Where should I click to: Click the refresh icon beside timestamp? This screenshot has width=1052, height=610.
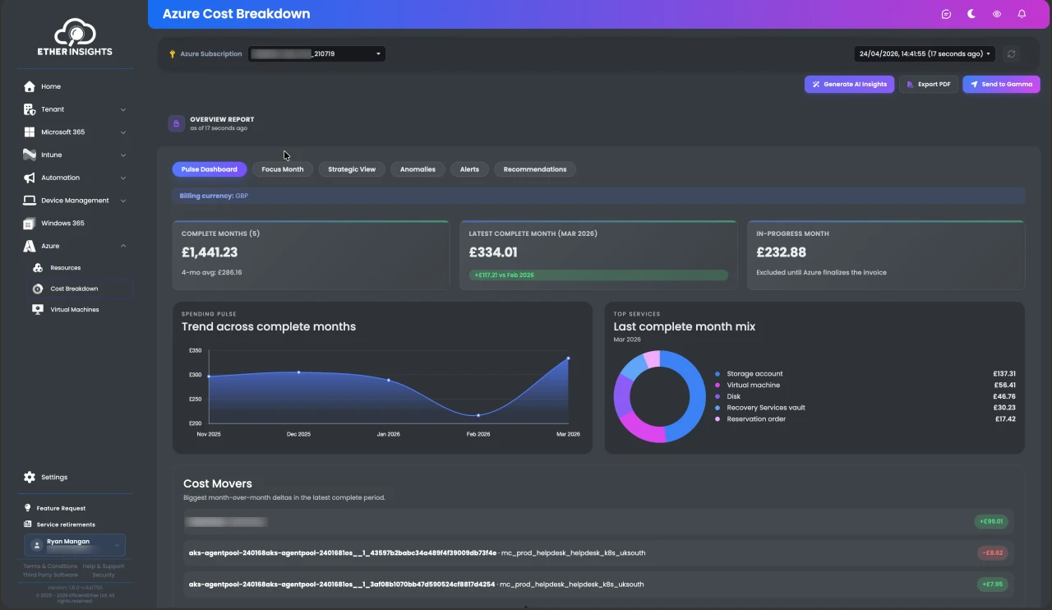1012,54
